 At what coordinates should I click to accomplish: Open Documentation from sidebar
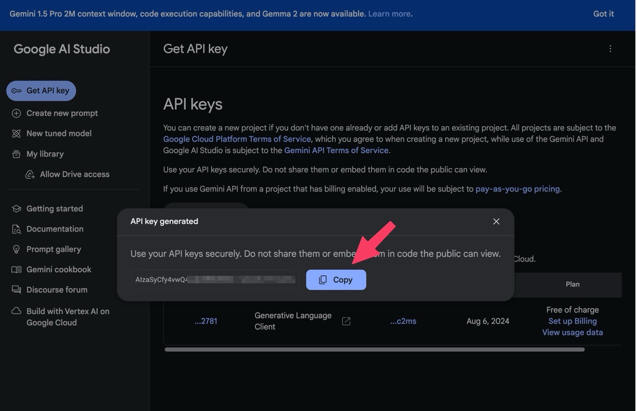click(x=55, y=229)
